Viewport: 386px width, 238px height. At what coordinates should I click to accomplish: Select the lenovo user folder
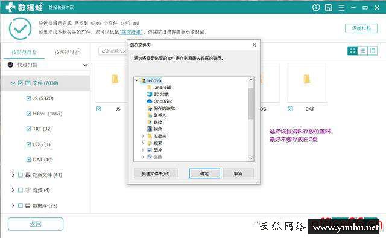click(x=154, y=80)
